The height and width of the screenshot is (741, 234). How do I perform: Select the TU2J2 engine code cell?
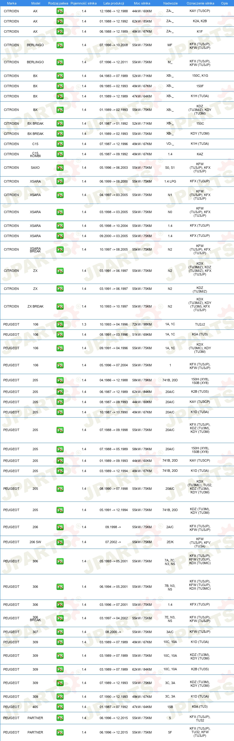pyautogui.click(x=200, y=324)
